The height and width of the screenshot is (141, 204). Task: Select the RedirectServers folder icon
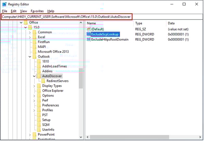[43, 81]
